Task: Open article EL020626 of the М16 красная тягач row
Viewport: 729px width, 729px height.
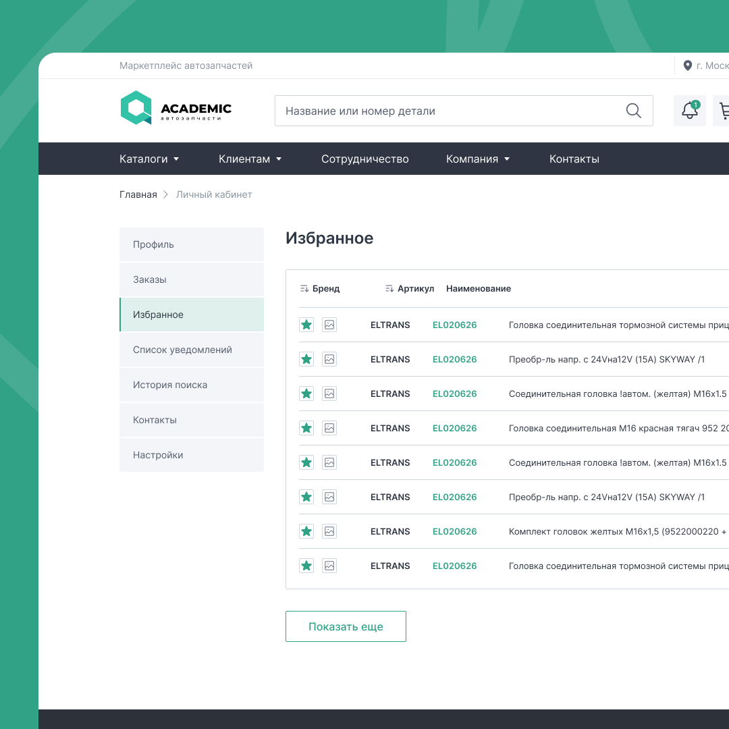Action: pyautogui.click(x=455, y=428)
